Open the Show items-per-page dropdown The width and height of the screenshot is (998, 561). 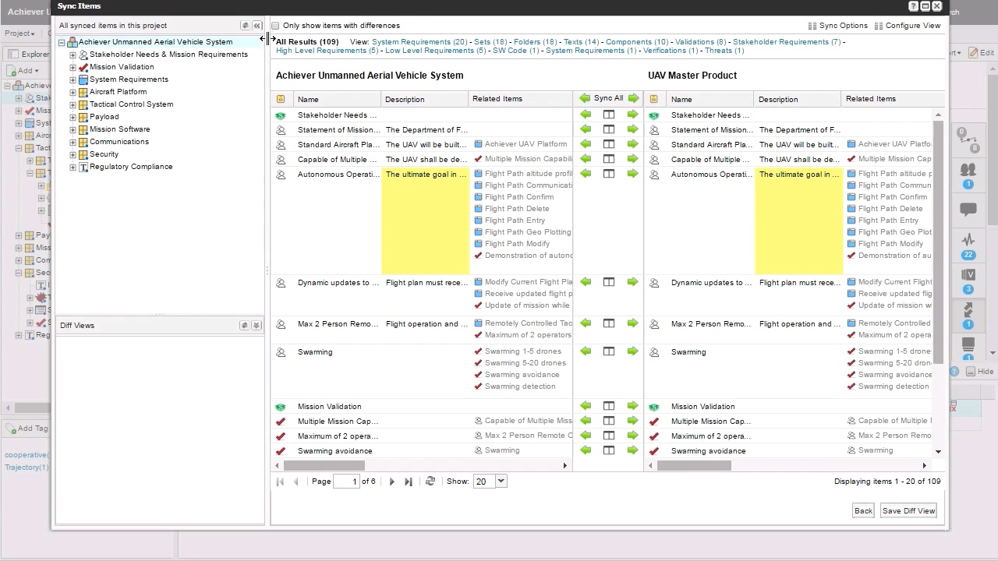point(501,482)
